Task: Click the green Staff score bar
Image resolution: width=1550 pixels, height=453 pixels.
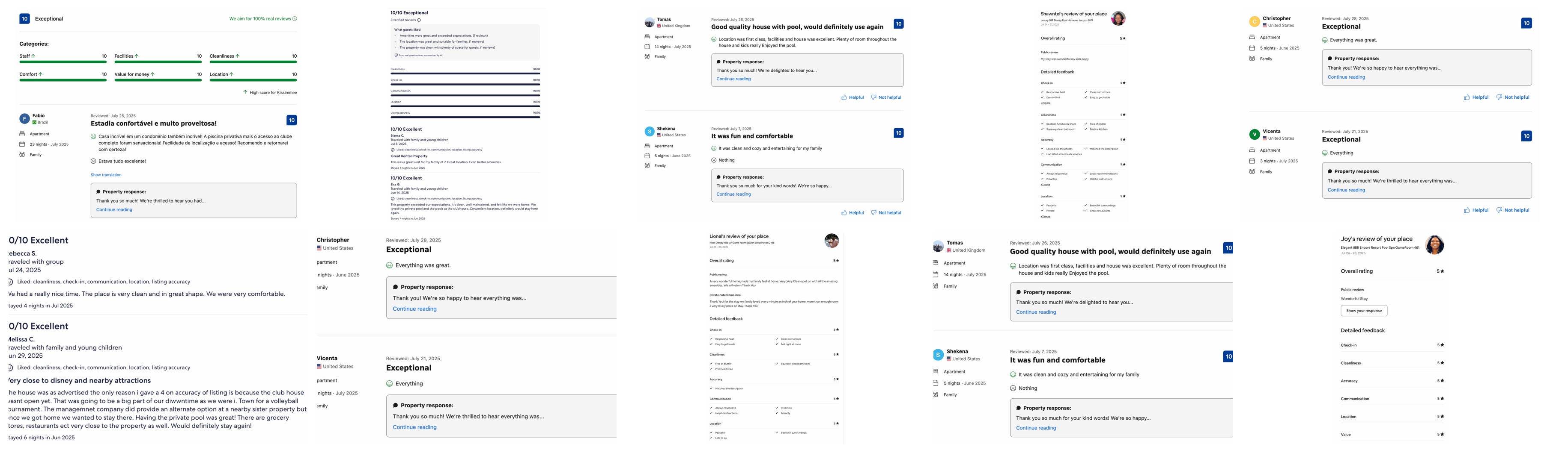Action: 63,62
